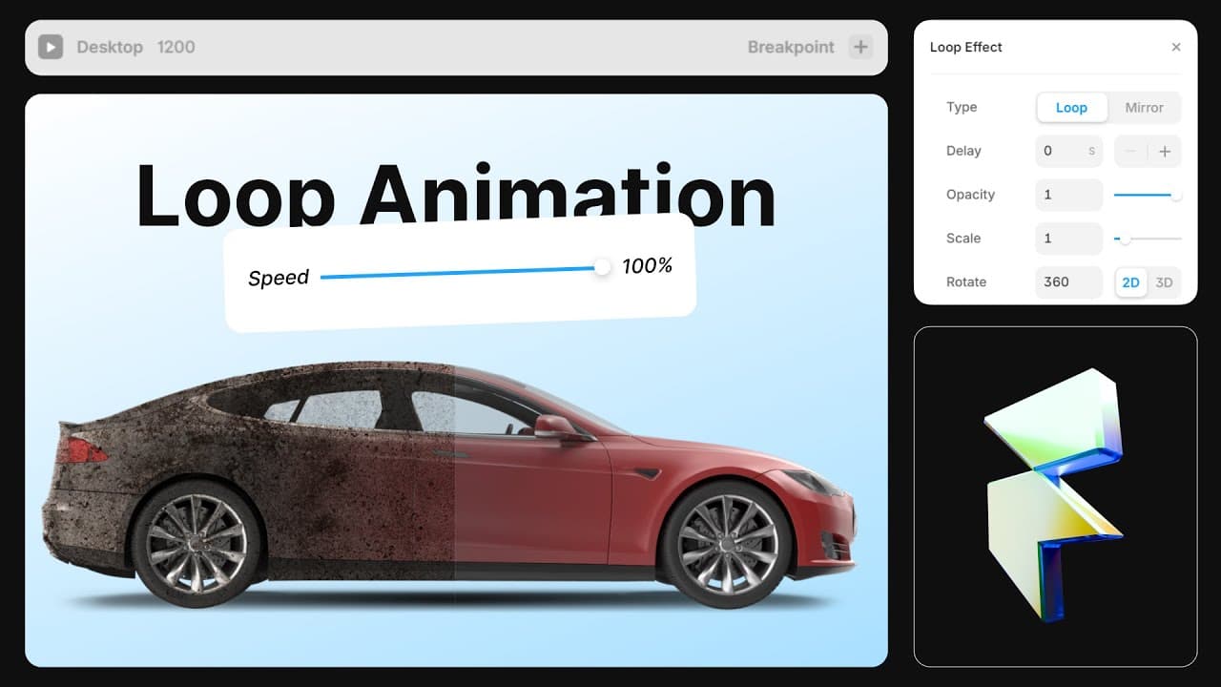Select the 2D rotation mode icon
1221x687 pixels.
[x=1130, y=282]
